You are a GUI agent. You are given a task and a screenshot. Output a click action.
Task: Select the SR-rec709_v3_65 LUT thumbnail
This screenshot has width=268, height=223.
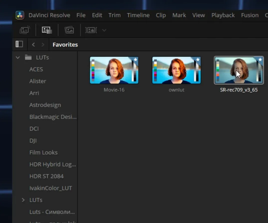click(239, 70)
